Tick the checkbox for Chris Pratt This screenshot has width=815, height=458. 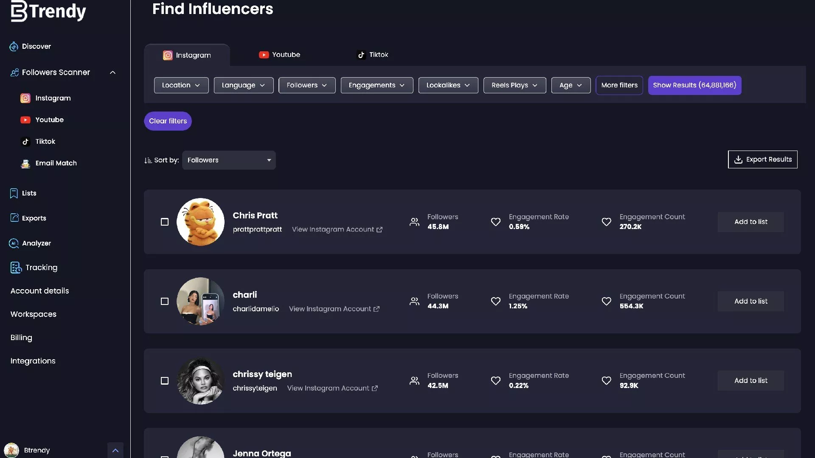165,222
